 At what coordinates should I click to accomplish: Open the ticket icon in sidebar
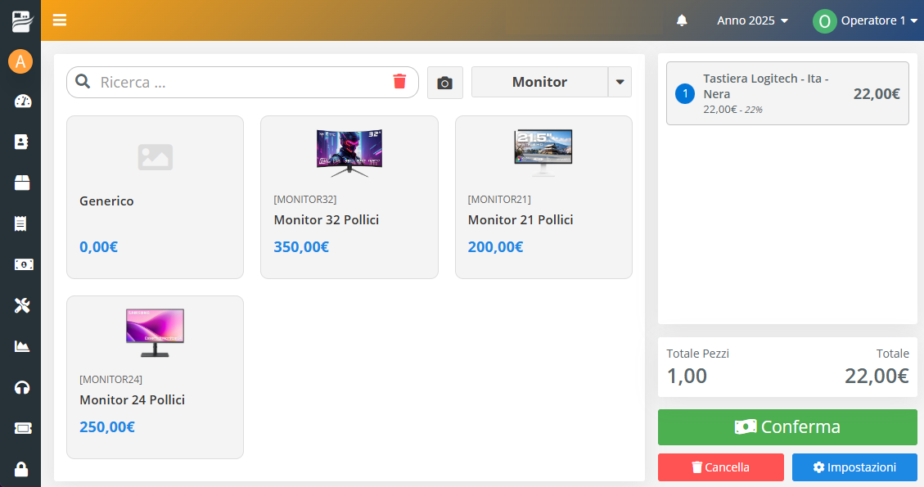(23, 428)
